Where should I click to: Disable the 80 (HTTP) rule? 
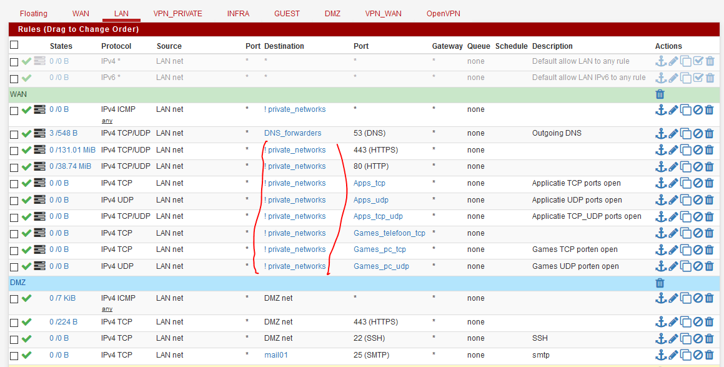click(698, 167)
